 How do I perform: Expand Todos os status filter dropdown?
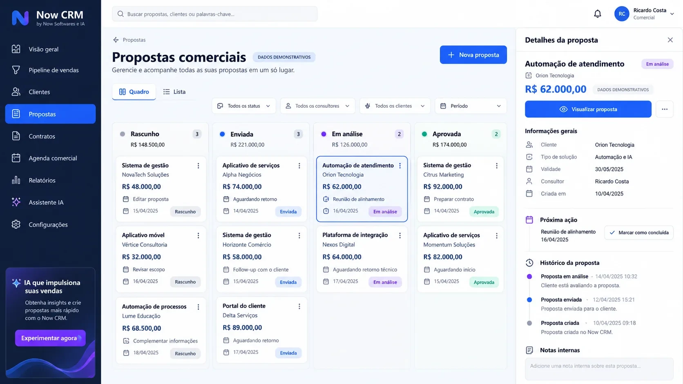[x=244, y=106]
